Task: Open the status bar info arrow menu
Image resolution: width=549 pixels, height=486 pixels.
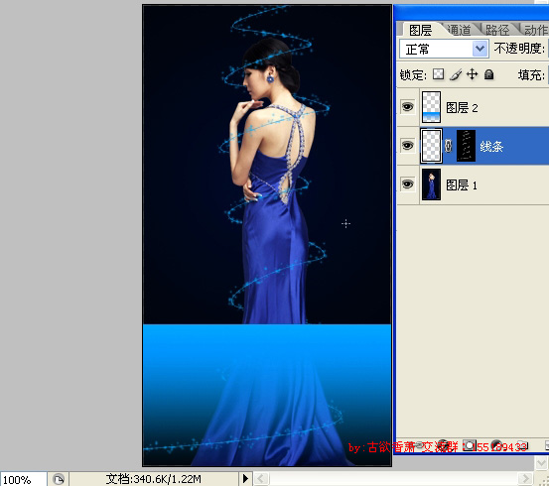Action: (x=245, y=478)
